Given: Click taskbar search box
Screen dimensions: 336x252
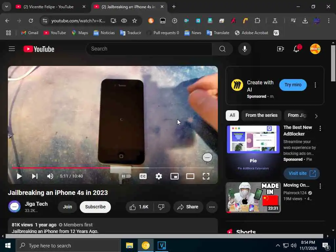Looking at the screenshot, I should coord(68,245).
